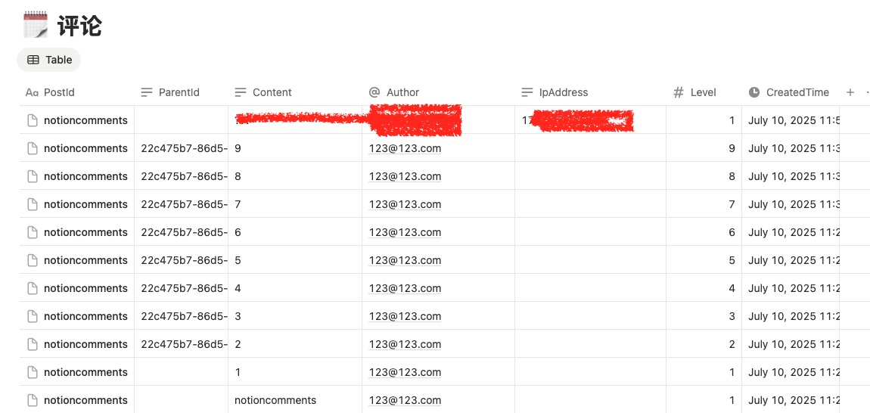Open the 123@123.com link in Content 2 row
The image size is (870, 413).
[x=405, y=344]
